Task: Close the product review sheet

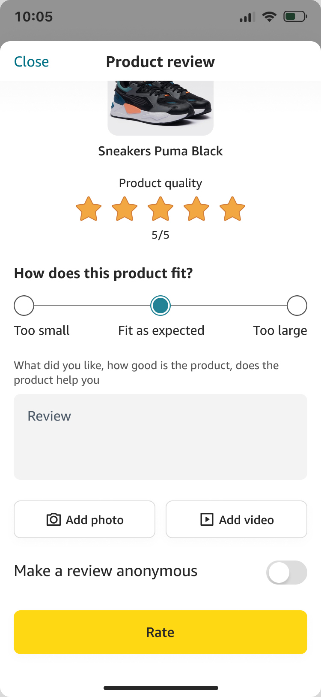Action: point(32,62)
